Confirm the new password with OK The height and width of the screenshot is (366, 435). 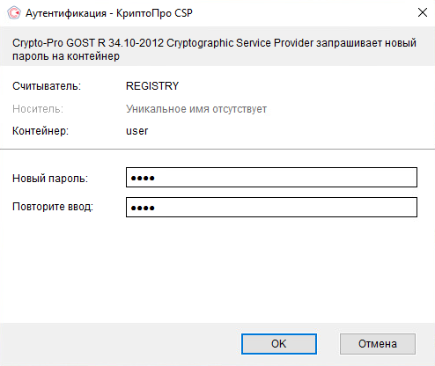[279, 344]
